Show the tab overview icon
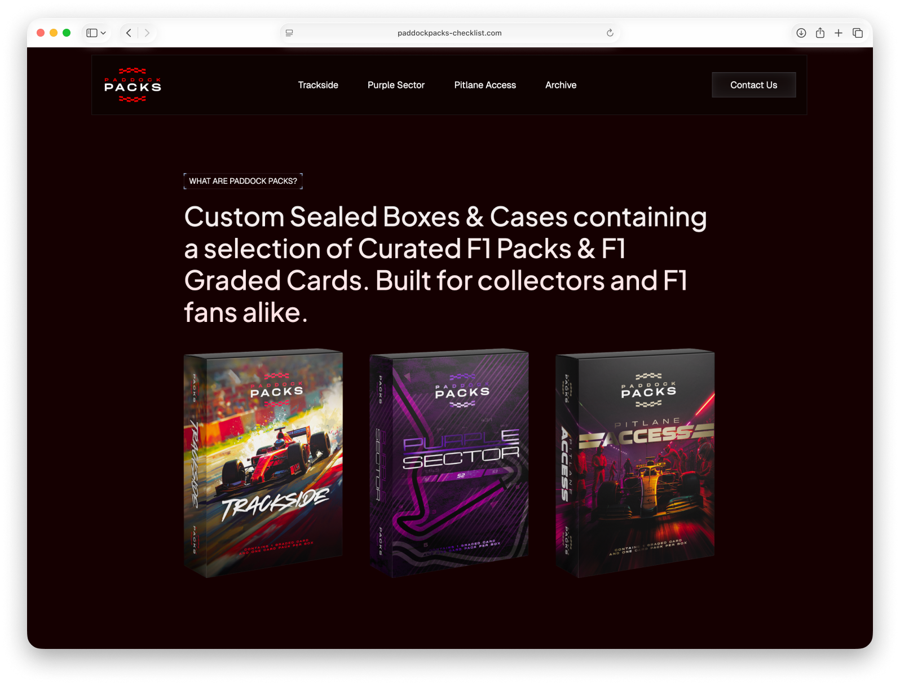 pyautogui.click(x=858, y=33)
